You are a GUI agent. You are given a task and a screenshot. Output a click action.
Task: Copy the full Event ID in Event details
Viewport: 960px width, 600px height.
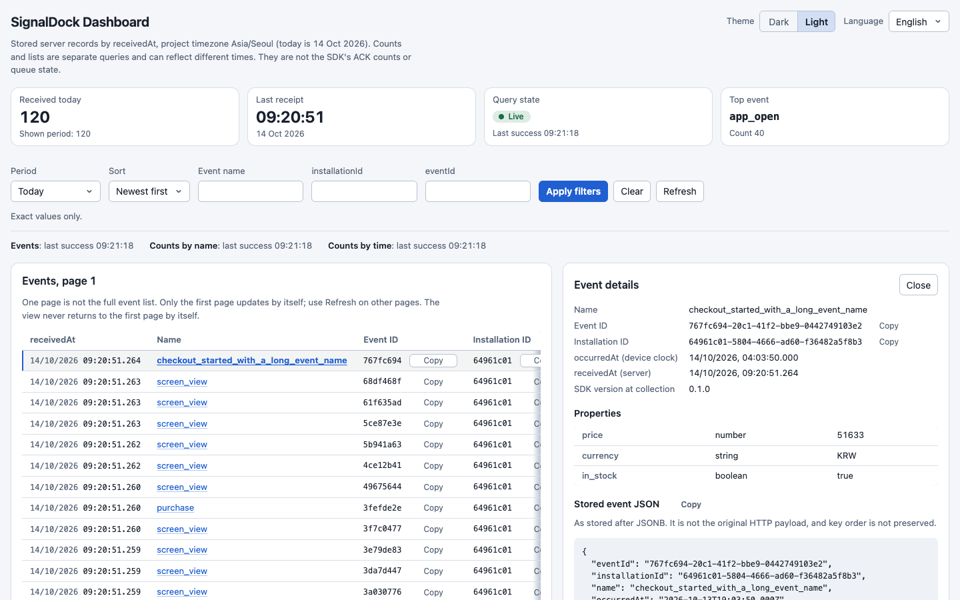tap(889, 326)
